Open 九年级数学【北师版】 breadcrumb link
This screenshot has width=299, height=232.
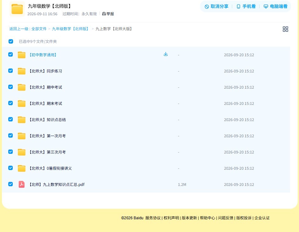[70, 29]
